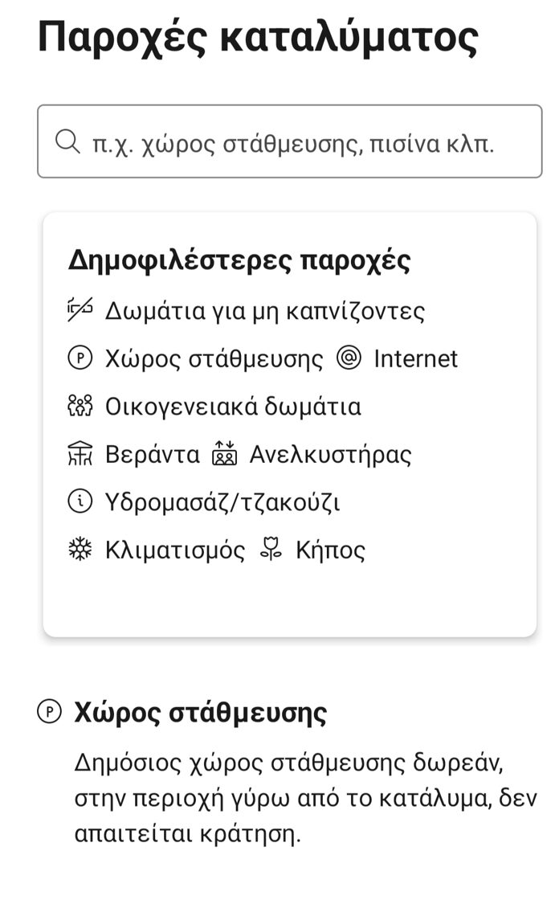555x900 pixels.
Task: Select the Internet amenity label
Action: click(x=415, y=358)
